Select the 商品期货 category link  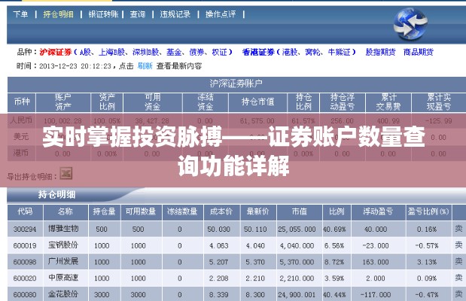[x=418, y=53]
